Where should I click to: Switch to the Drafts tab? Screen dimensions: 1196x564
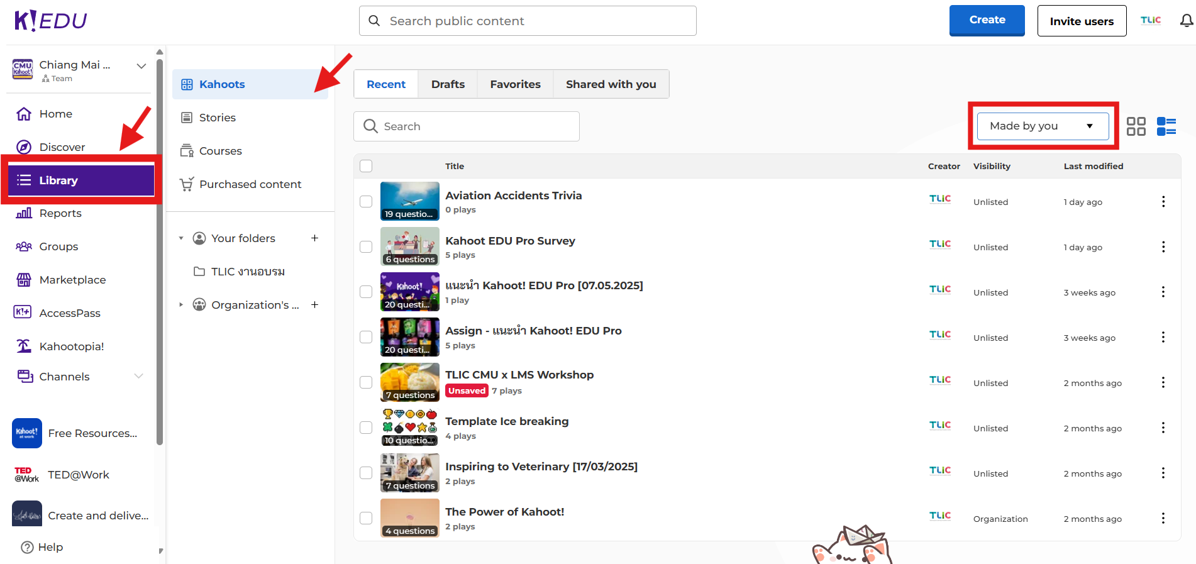[448, 84]
